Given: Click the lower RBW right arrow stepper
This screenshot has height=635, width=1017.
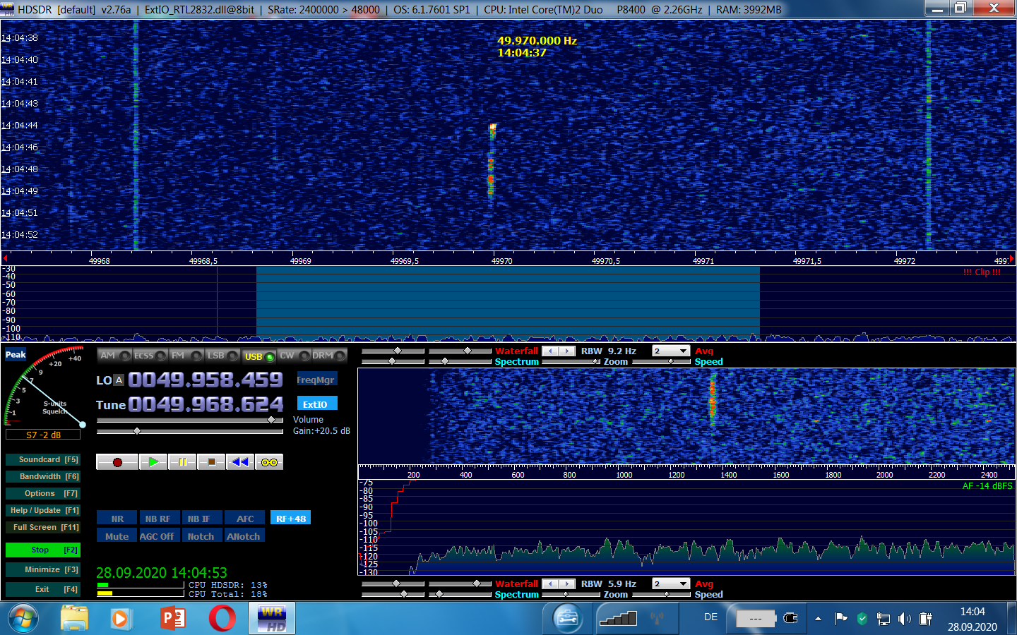Looking at the screenshot, I should 566,583.
